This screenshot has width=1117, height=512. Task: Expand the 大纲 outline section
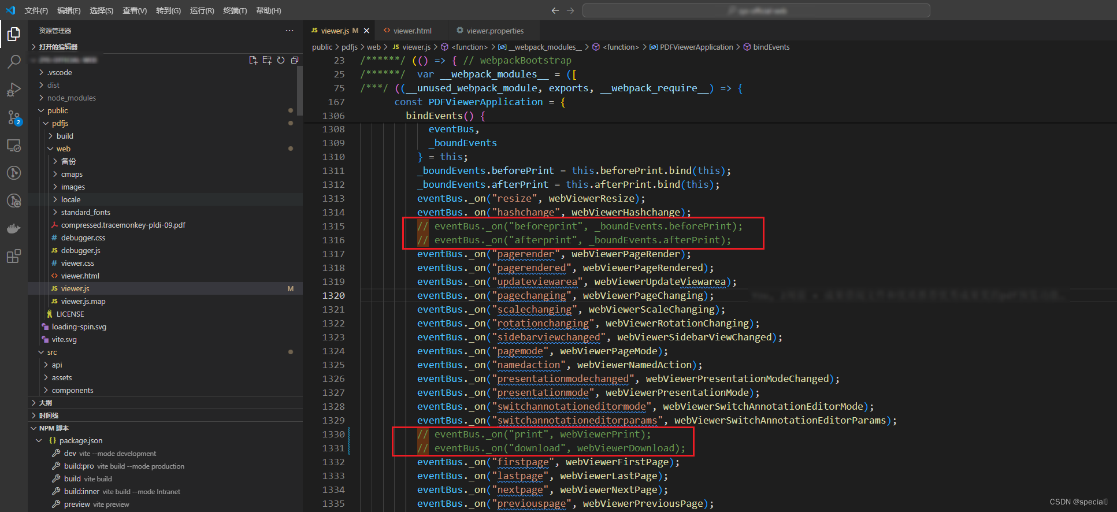pos(165,403)
